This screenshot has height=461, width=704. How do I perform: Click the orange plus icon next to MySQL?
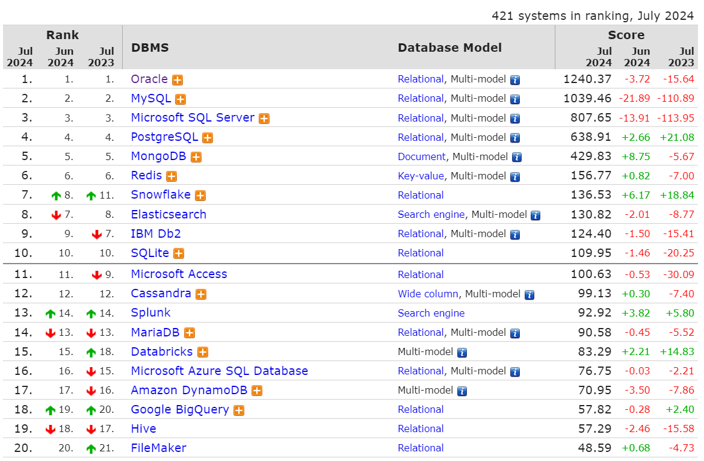pyautogui.click(x=181, y=99)
